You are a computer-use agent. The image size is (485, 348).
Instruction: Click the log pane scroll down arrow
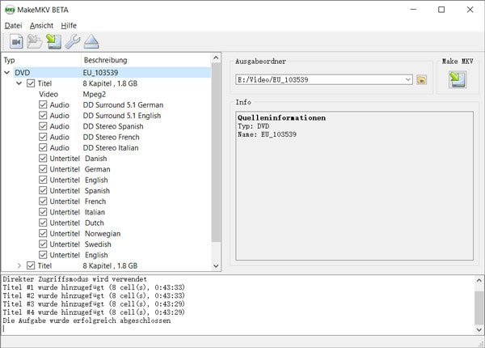click(479, 329)
